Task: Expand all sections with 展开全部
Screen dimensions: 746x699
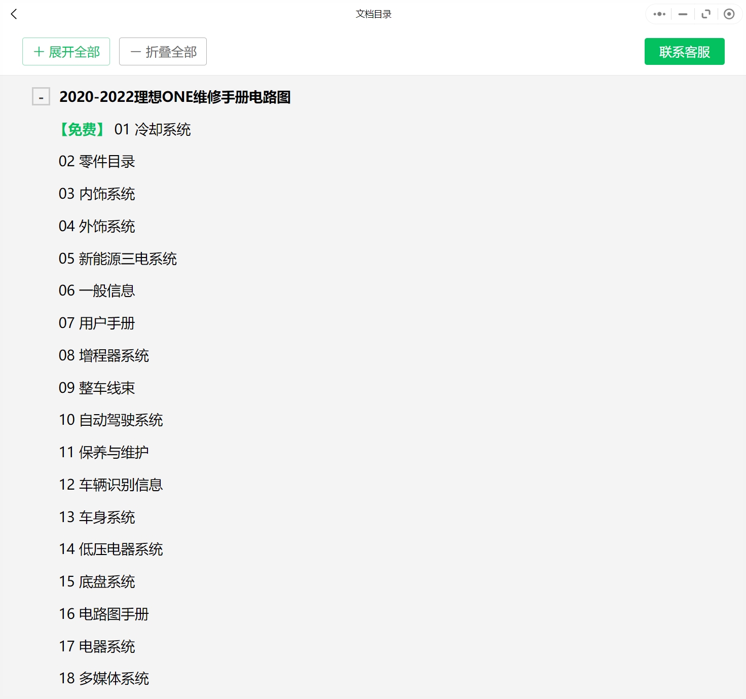Action: point(66,51)
